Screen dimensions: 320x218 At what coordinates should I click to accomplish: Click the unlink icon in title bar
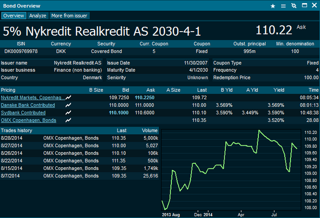click(x=294, y=6)
